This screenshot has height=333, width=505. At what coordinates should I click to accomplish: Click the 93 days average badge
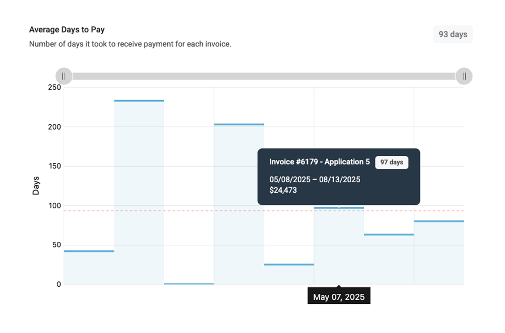453,34
